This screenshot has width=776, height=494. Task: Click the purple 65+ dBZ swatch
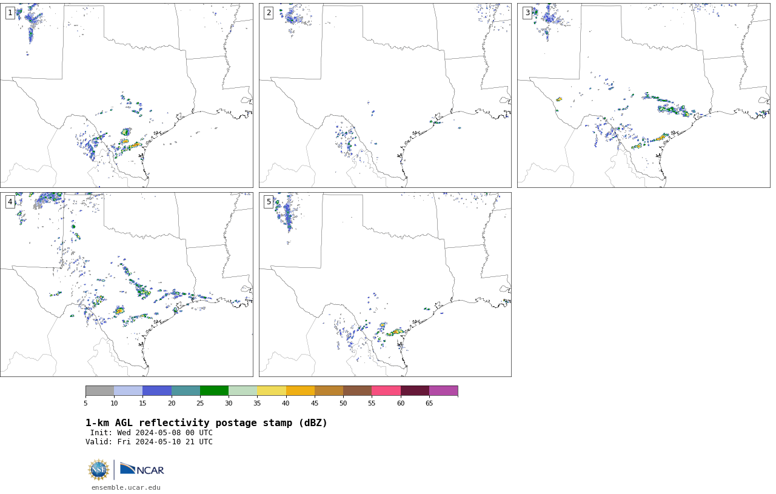[443, 391]
